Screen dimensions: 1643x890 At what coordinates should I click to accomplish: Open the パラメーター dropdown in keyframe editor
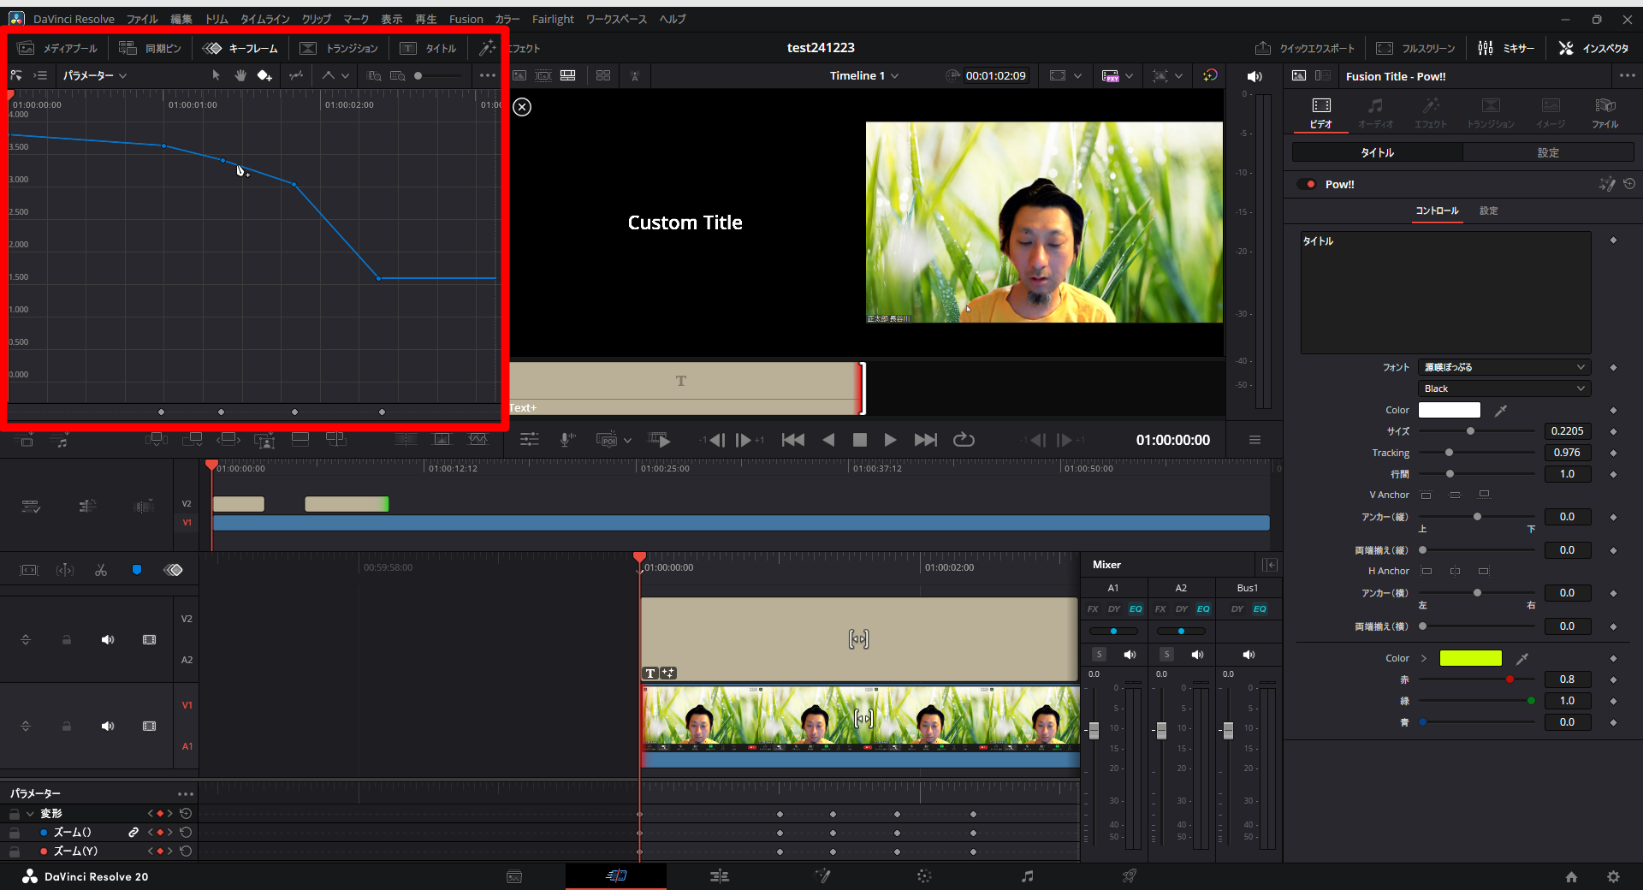[94, 76]
